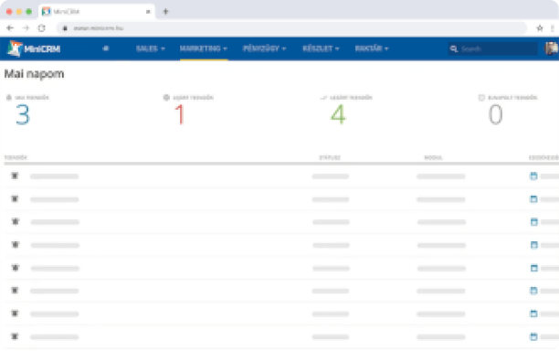559x351 pixels.
Task: Open the SALES dropdown menu
Action: 150,48
